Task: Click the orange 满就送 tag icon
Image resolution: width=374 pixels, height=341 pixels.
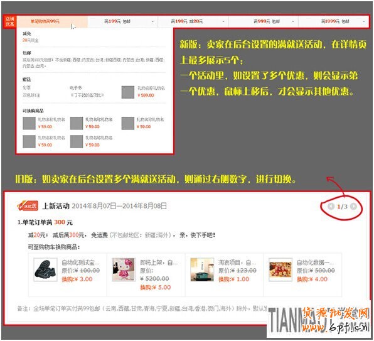Action: tap(28, 206)
